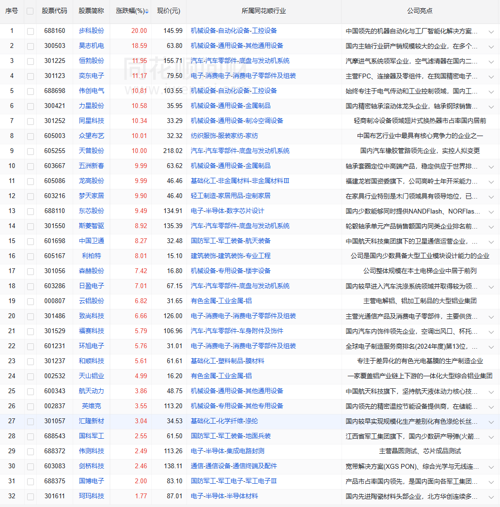Screen dimensions: 500x507
Task: Click industry link 纺织服饰-服装家纺-家纺
Action: tap(224, 136)
